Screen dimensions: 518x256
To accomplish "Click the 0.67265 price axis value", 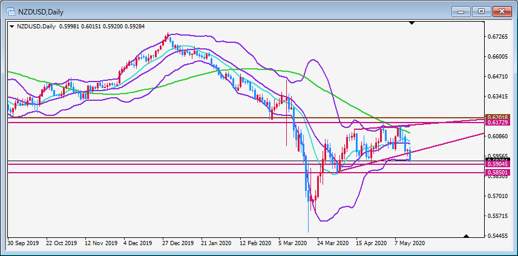I will point(497,37).
